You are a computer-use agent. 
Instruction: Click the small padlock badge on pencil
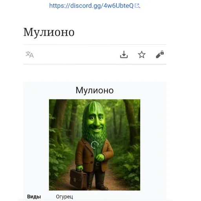point(162,53)
